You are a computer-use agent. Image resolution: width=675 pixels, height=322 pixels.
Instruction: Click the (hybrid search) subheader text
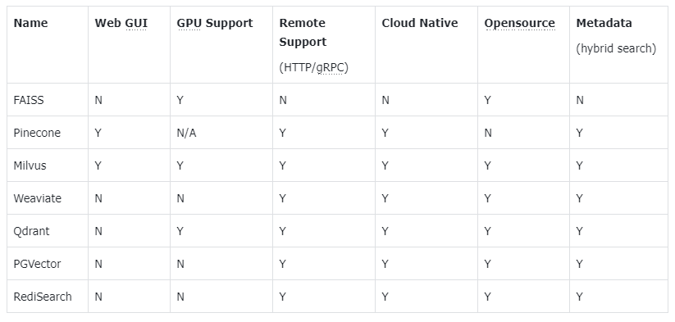[x=616, y=48]
